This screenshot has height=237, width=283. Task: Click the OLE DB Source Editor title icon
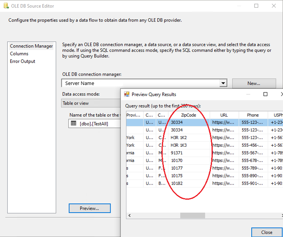point(6,6)
